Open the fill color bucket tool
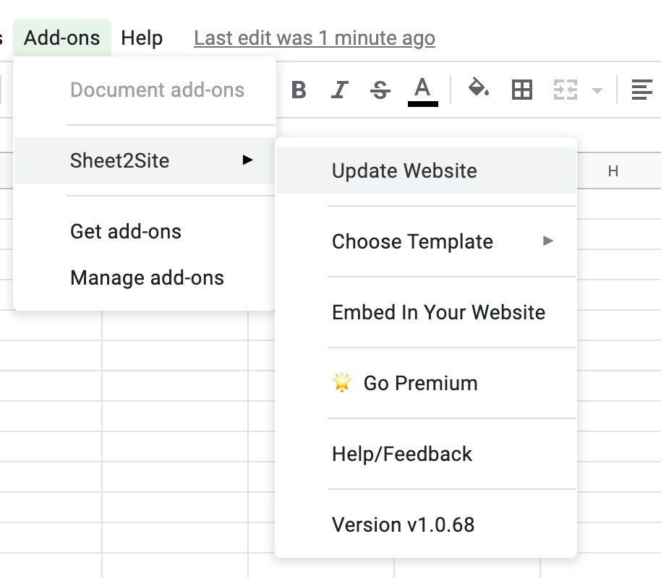Viewport: 661px width, 578px height. click(478, 89)
